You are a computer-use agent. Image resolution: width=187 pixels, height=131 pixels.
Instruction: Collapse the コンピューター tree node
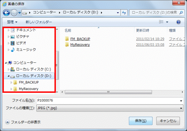click(x=6, y=63)
